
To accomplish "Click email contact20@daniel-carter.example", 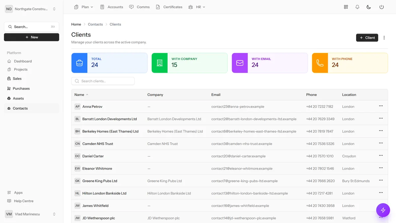I will click(x=238, y=156).
